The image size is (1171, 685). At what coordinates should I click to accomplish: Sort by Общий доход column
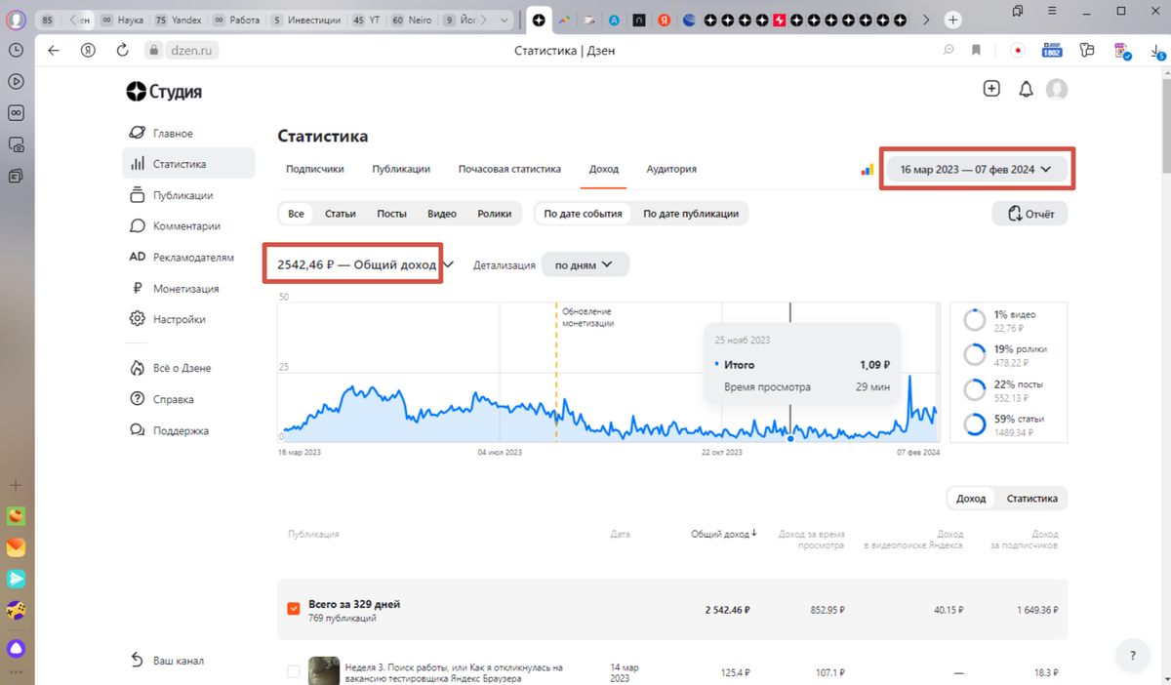[x=724, y=534]
